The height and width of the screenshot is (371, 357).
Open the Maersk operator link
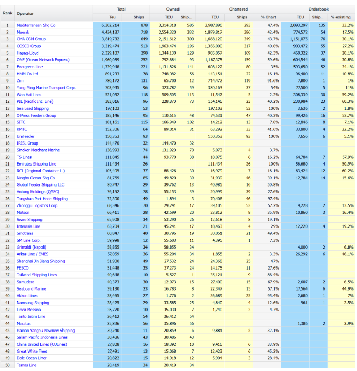point(23,32)
